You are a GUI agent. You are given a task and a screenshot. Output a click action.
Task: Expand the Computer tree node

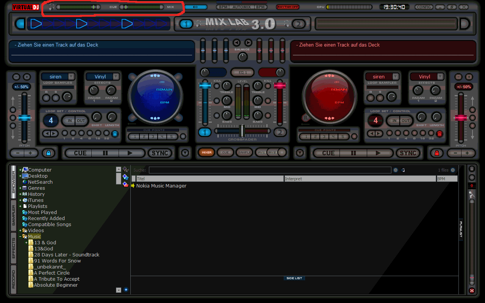[20, 170]
